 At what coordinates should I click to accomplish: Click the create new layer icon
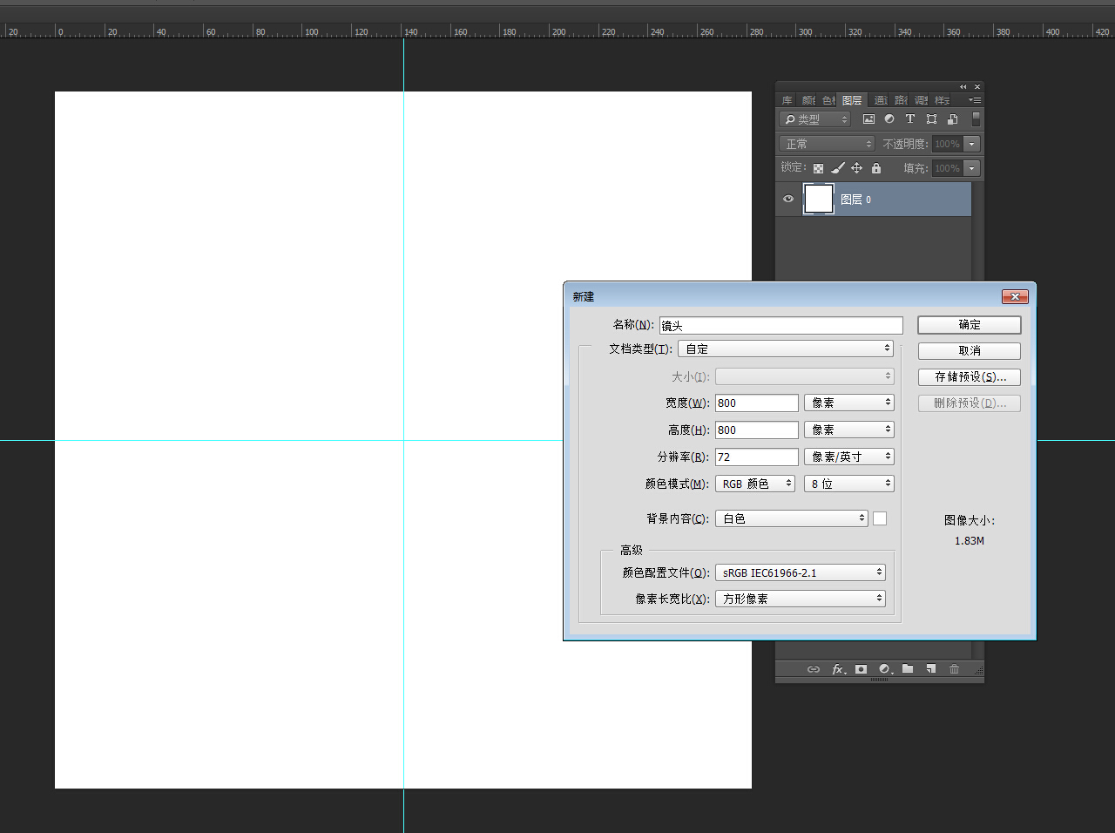931,669
